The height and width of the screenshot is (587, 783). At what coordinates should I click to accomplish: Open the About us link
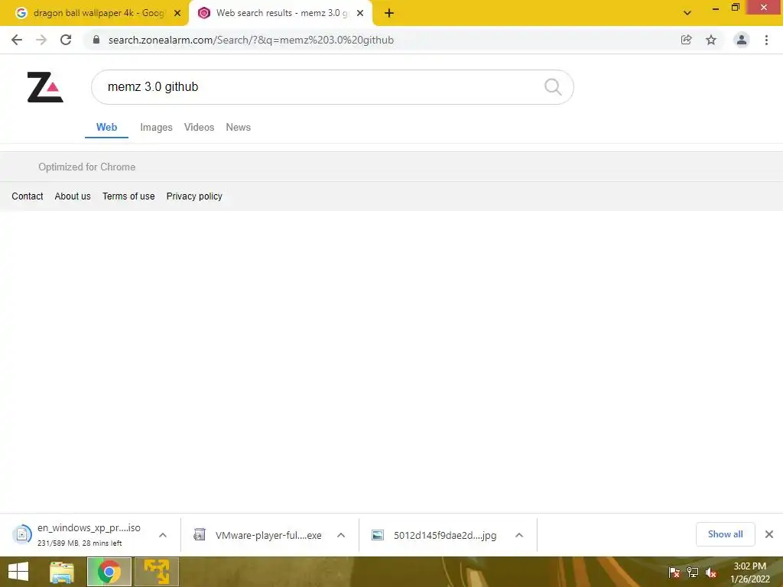(73, 196)
